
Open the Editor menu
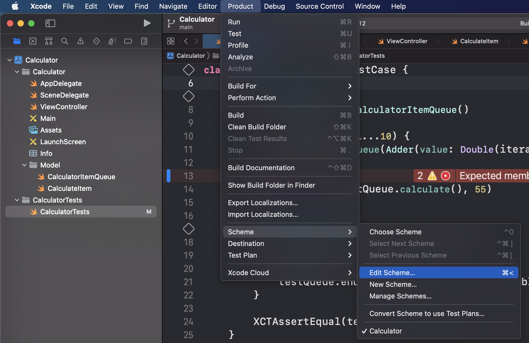point(208,6)
